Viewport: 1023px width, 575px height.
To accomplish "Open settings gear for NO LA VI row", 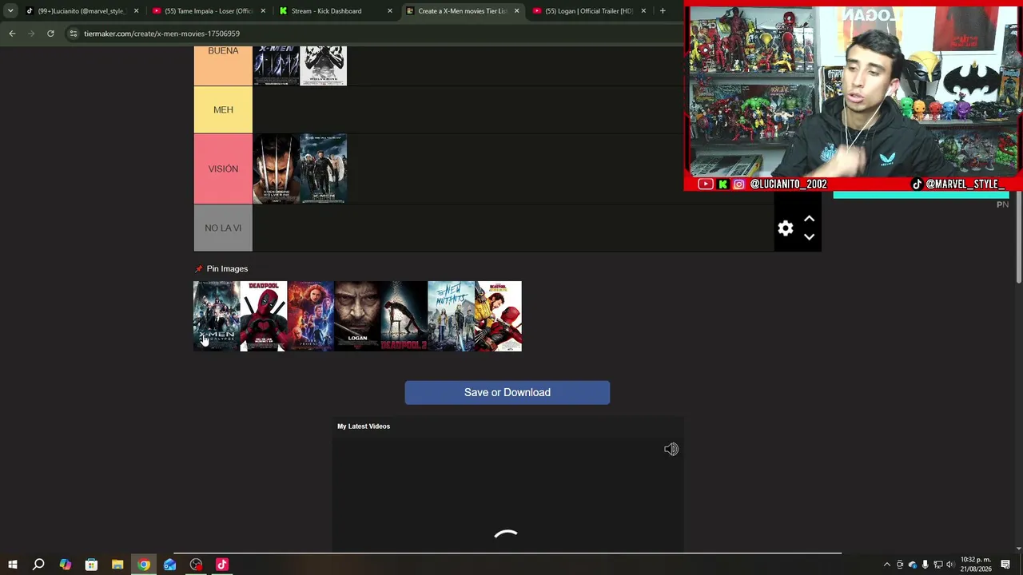I will coord(786,228).
